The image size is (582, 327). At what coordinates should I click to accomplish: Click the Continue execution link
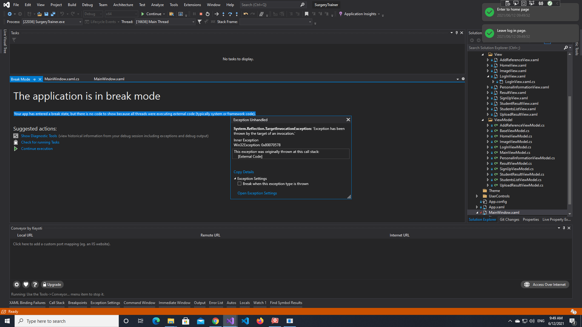(x=37, y=148)
